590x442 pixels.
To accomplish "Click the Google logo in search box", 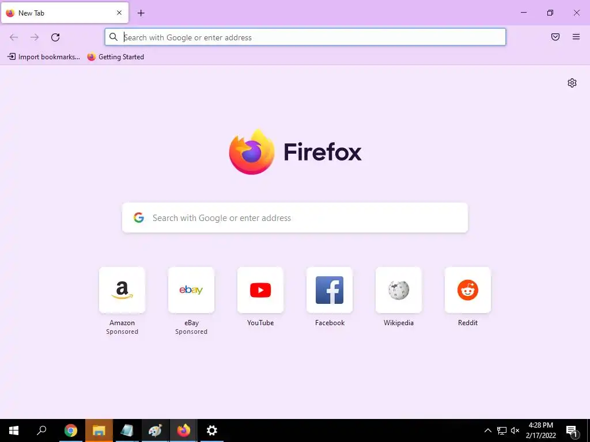I will 139,218.
